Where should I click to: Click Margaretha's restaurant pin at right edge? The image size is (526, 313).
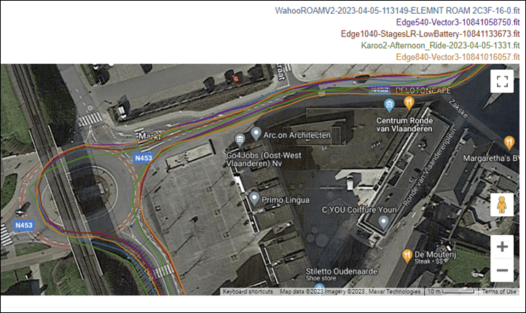click(x=509, y=143)
